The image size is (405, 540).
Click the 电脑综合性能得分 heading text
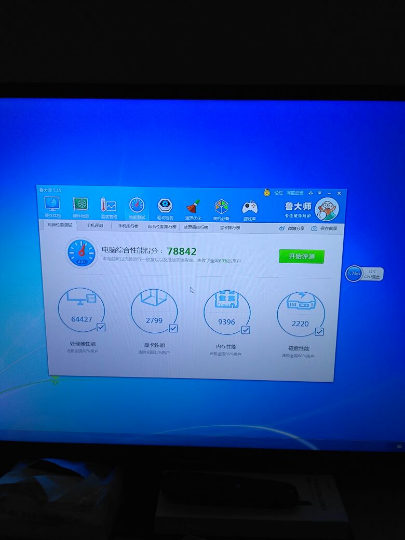pos(132,250)
